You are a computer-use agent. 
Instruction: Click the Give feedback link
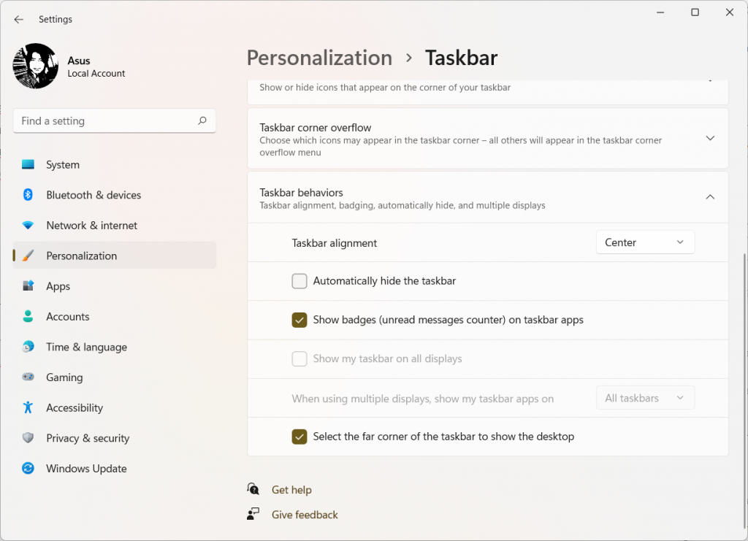tap(304, 514)
